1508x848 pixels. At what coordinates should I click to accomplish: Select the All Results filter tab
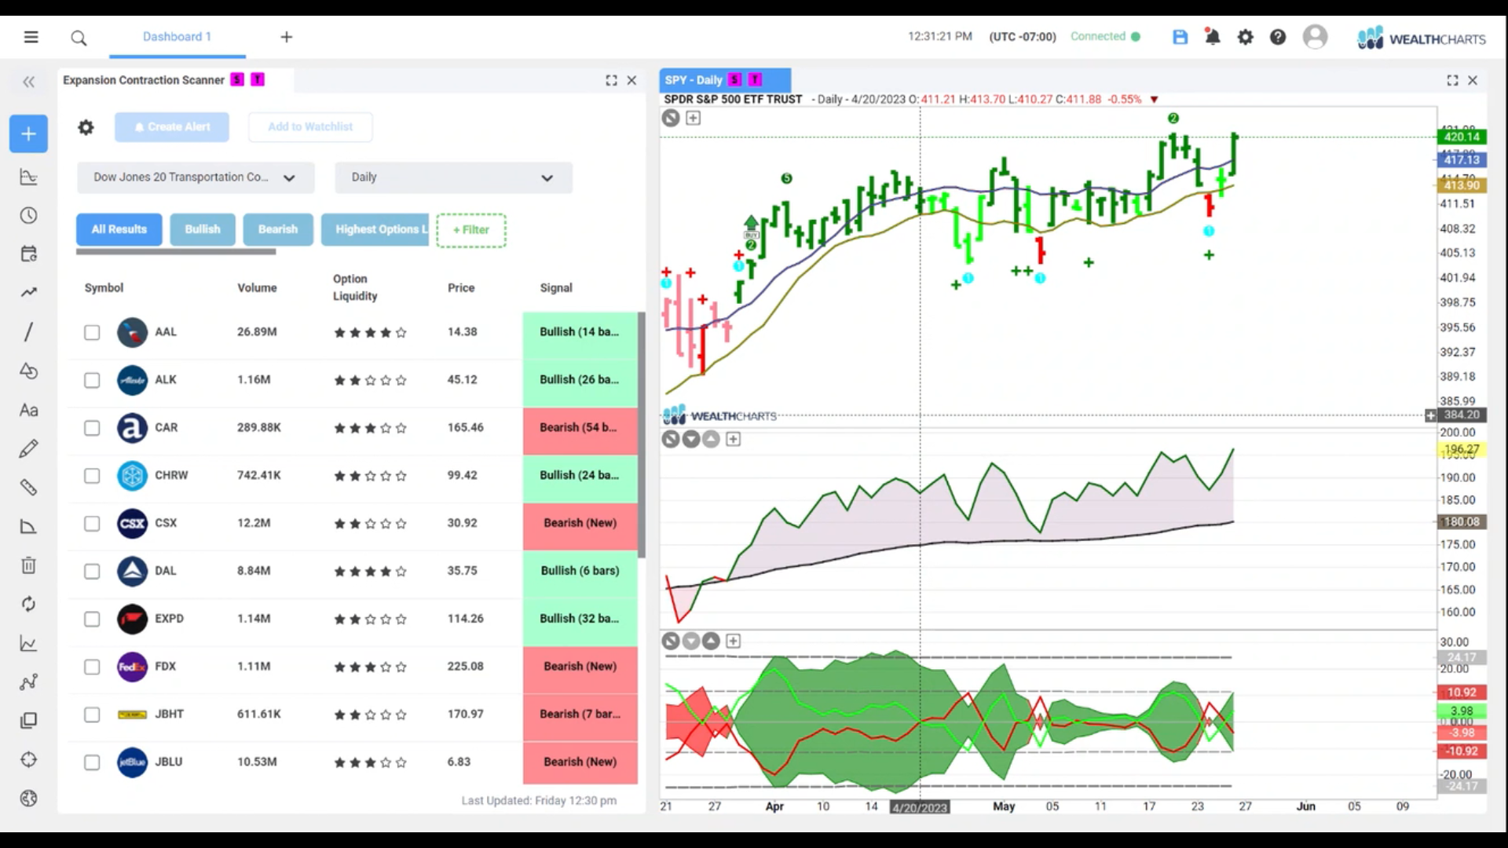click(x=119, y=229)
